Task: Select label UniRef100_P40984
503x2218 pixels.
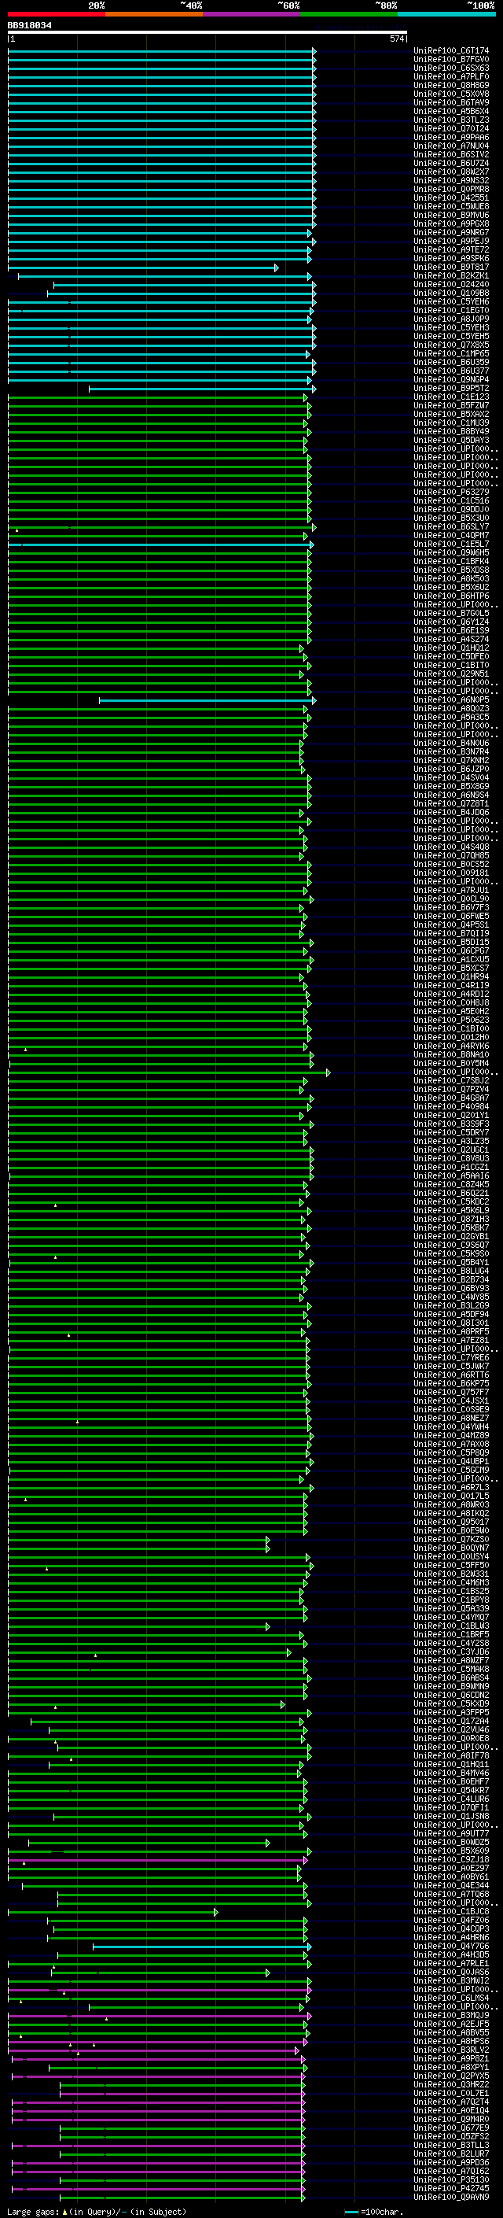Action: pyautogui.click(x=451, y=1106)
